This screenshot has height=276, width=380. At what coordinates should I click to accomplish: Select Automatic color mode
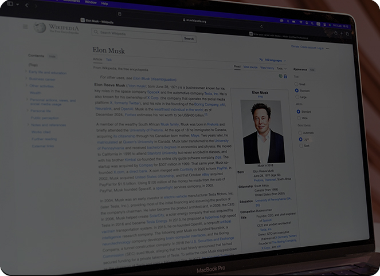(300, 133)
